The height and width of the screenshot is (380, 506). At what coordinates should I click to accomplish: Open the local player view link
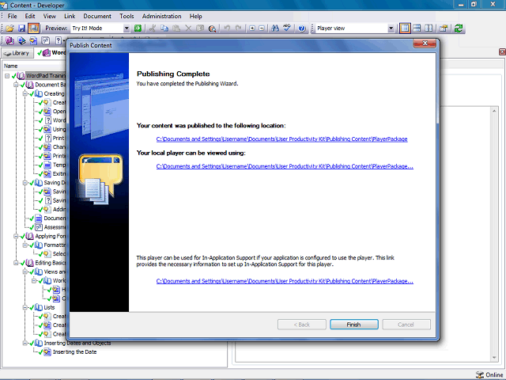[x=285, y=166]
